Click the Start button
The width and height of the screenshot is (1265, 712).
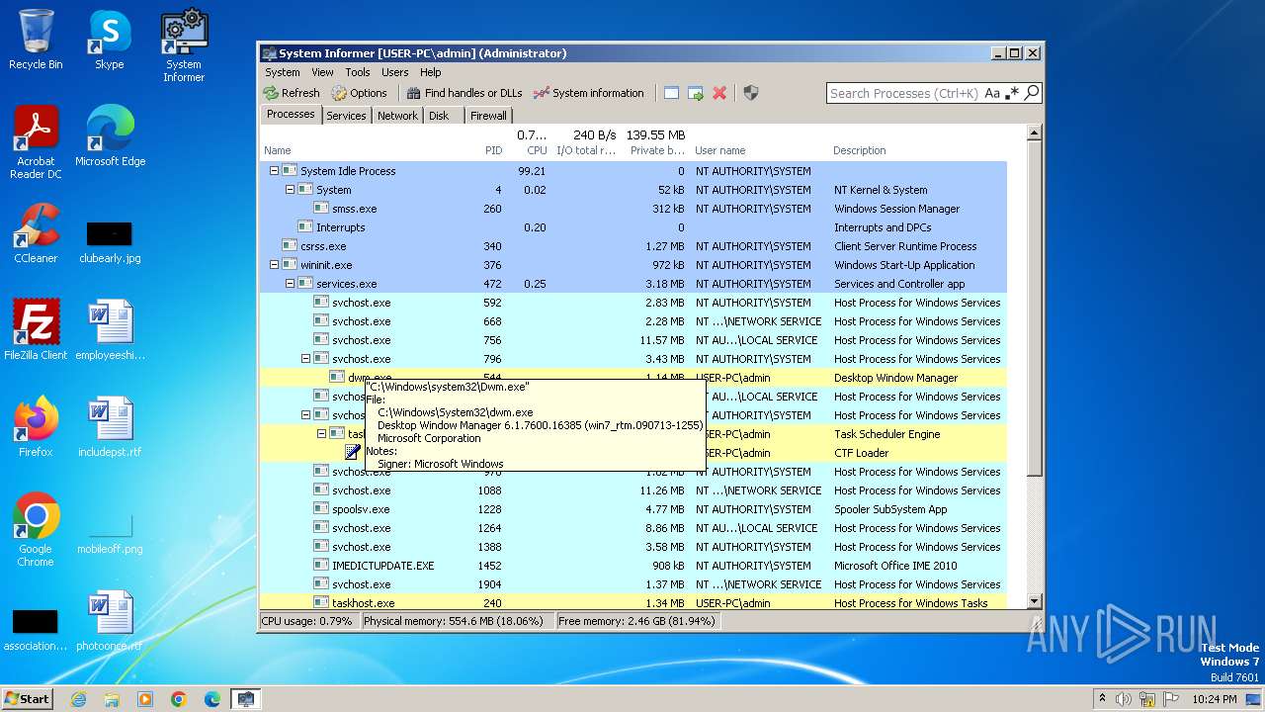(x=28, y=698)
